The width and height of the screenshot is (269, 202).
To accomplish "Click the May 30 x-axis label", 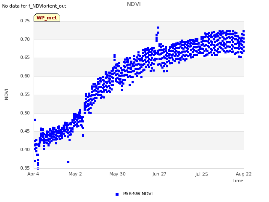I will point(117,174).
